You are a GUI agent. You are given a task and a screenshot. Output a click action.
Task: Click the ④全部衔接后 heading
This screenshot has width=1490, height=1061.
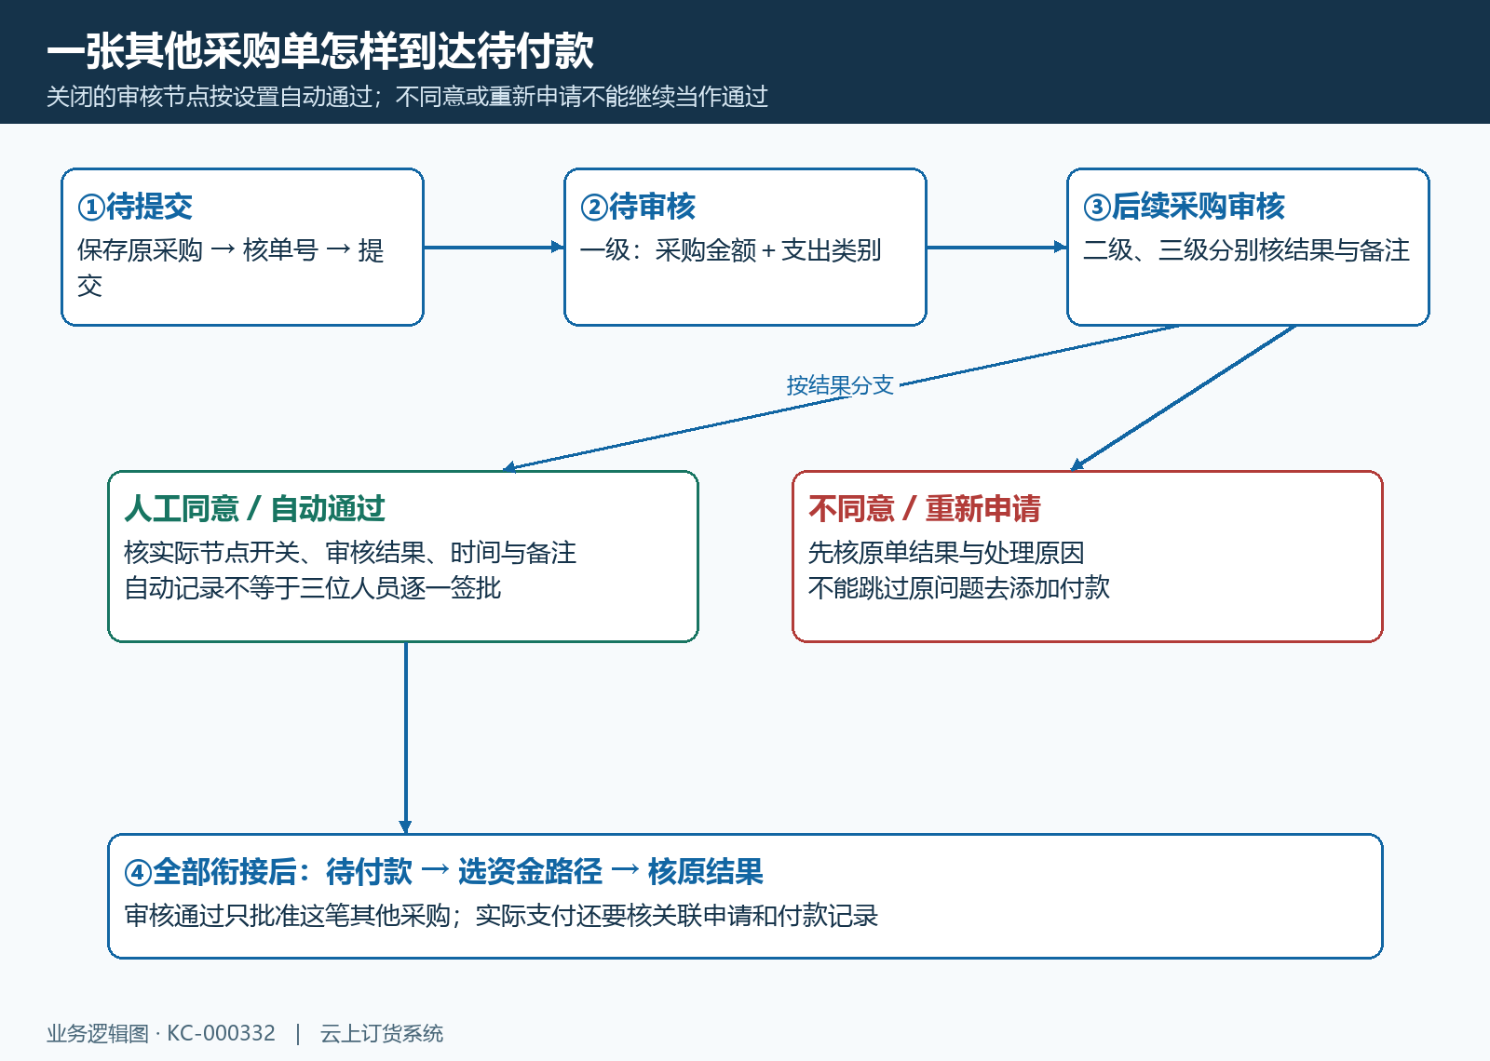coord(444,872)
